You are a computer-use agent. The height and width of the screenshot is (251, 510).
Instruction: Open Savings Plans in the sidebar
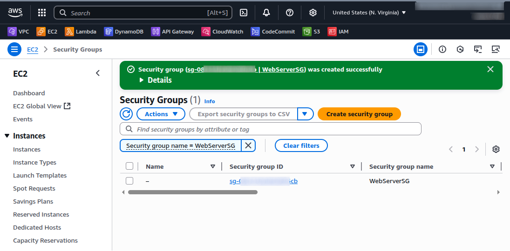[x=33, y=201]
